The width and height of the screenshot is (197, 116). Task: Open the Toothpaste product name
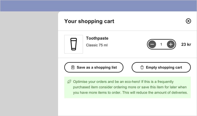coord(97,38)
